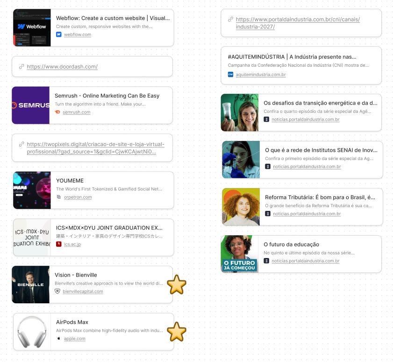This screenshot has width=393, height=363.
Task: Click the transição energética woman thumbnail
Action: point(240,112)
